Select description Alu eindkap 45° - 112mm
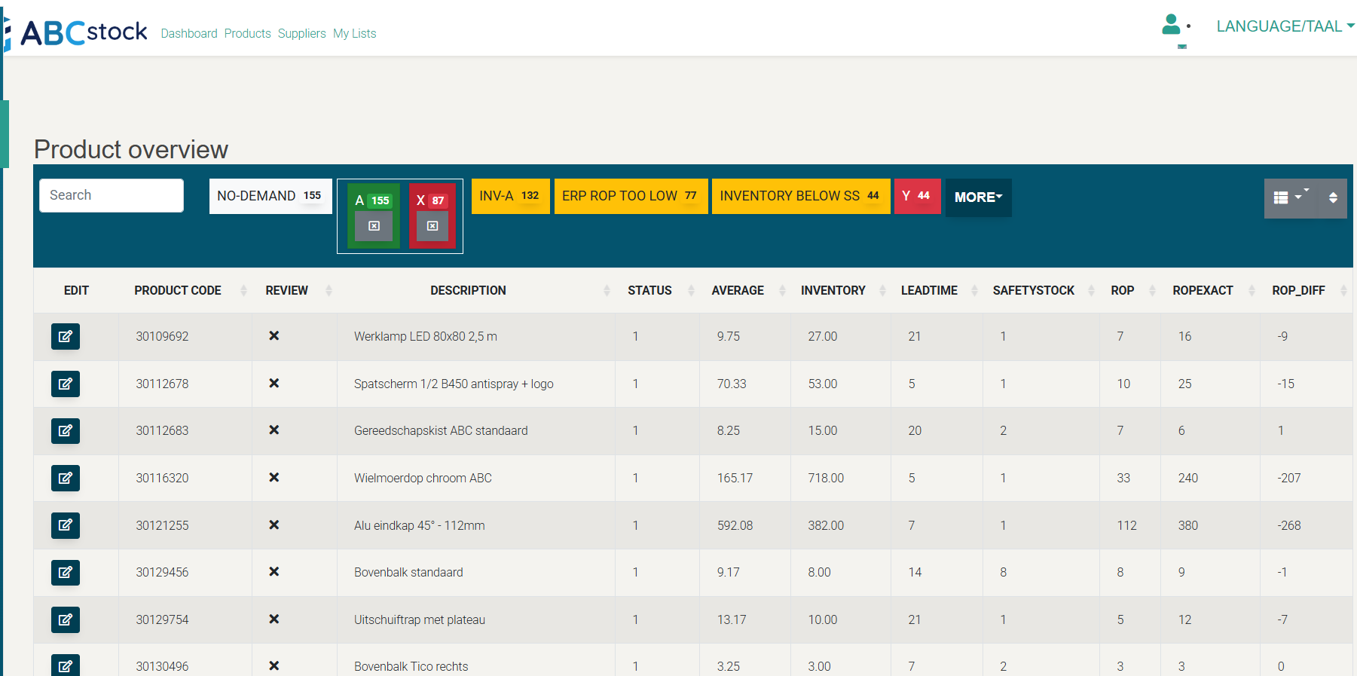 pyautogui.click(x=420, y=525)
